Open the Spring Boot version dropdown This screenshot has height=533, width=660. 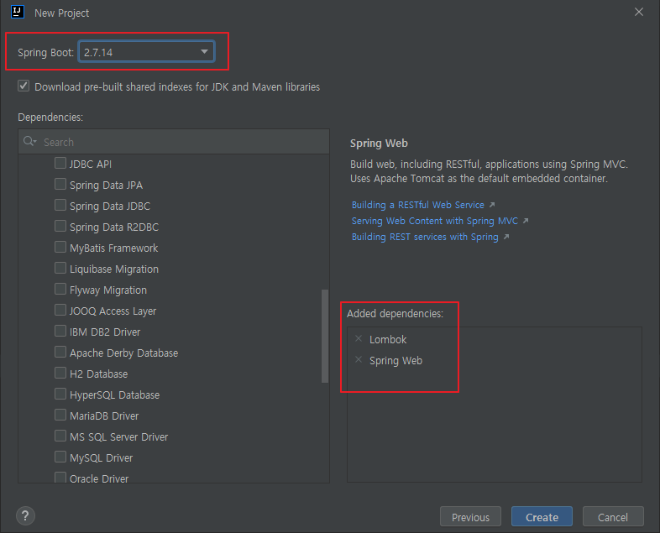tap(146, 52)
